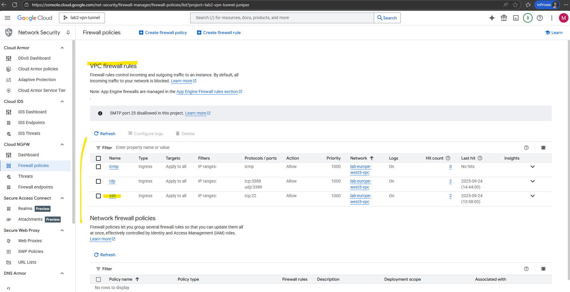Expand rdp rule details chevron

(533, 181)
